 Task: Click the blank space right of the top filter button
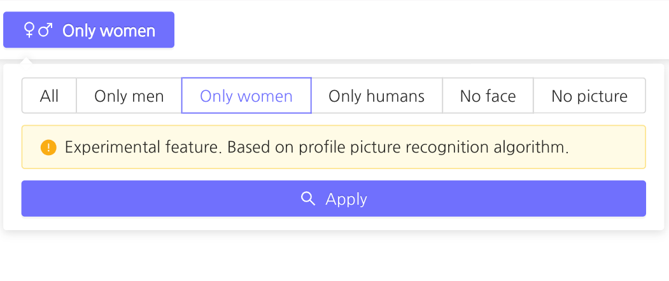(414, 30)
